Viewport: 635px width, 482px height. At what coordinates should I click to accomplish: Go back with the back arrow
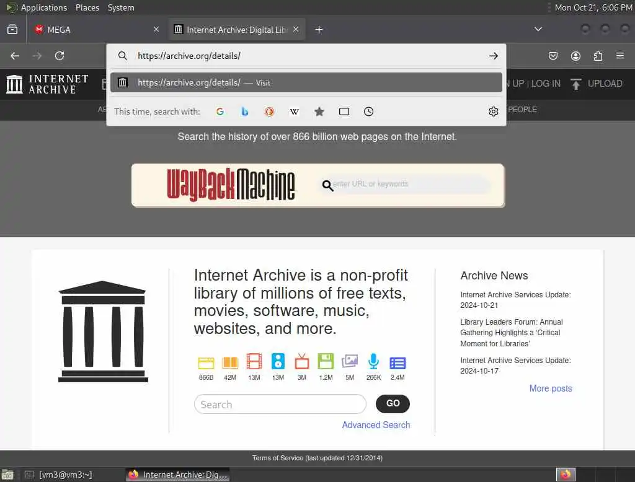pos(15,56)
